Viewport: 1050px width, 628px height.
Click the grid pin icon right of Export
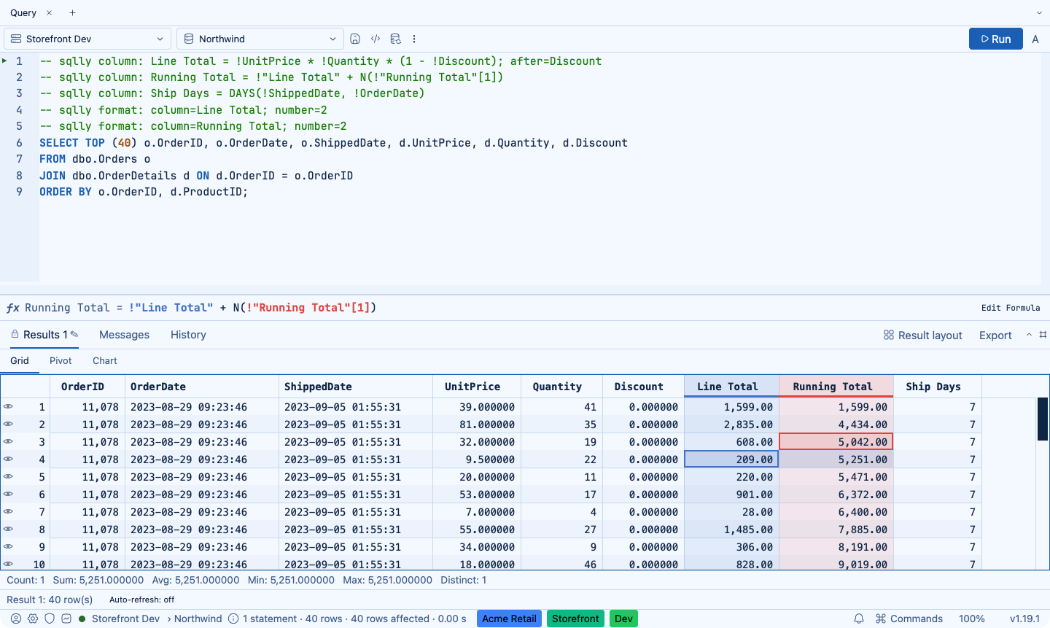[1043, 335]
